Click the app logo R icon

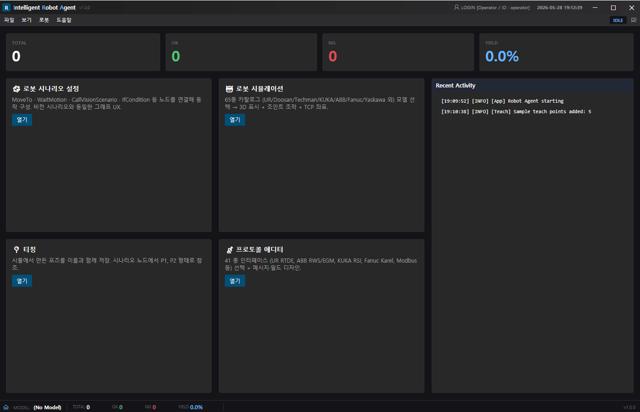[6, 7]
